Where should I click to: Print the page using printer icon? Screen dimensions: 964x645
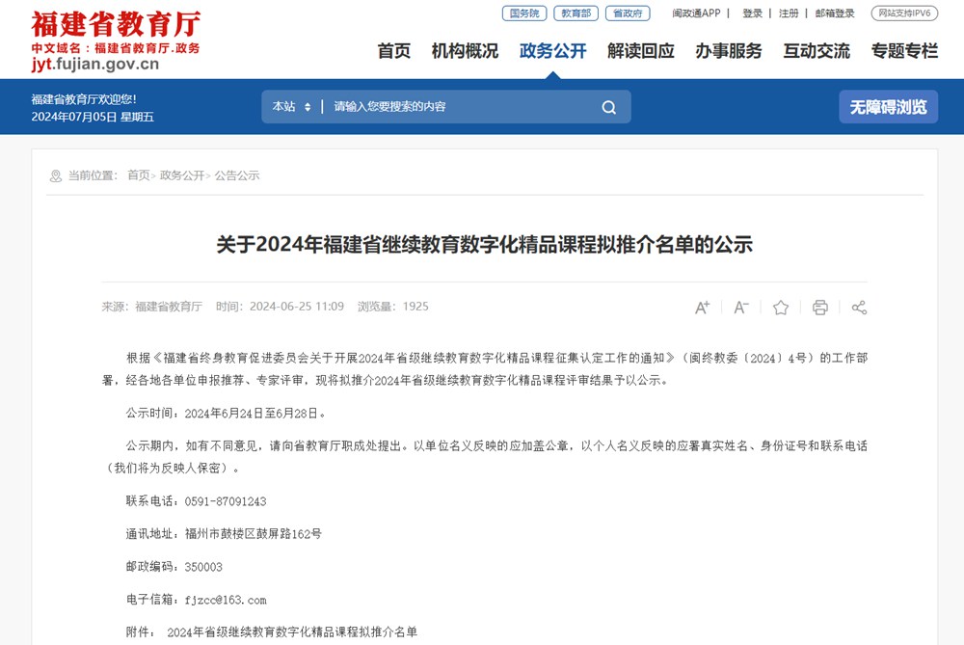tap(820, 308)
